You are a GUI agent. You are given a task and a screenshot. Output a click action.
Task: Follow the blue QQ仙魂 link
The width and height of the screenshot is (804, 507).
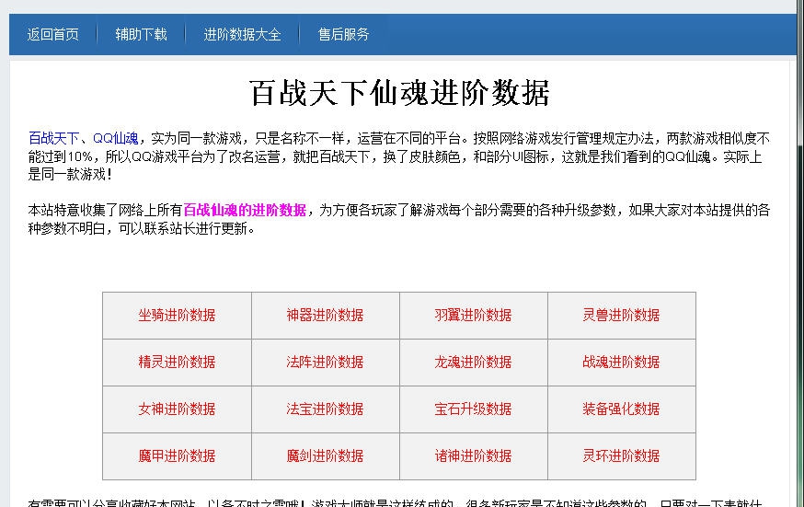pos(115,138)
